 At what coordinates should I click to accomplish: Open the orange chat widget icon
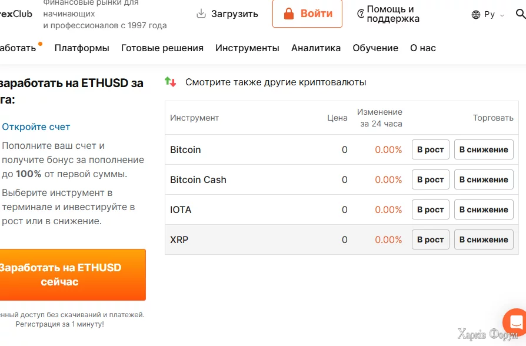pos(515,321)
